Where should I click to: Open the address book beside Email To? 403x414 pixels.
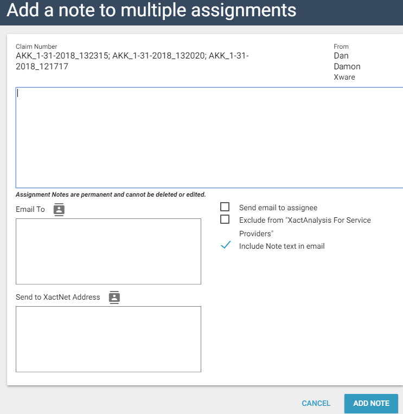pyautogui.click(x=59, y=210)
